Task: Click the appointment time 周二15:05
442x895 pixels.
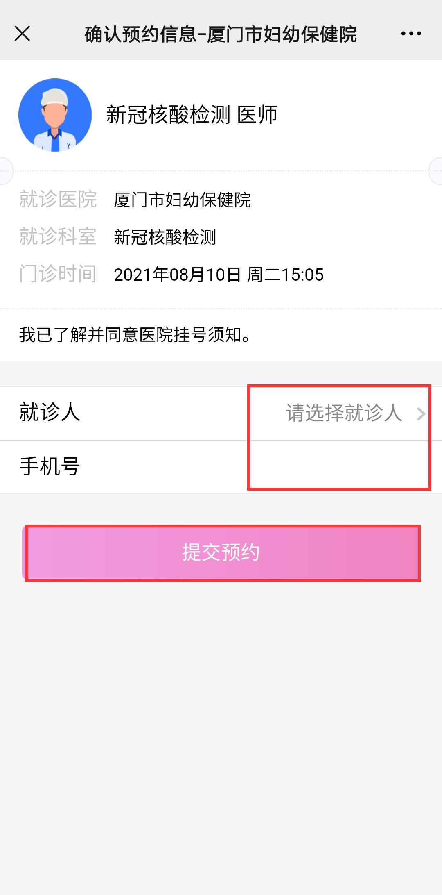Action: pyautogui.click(x=285, y=275)
